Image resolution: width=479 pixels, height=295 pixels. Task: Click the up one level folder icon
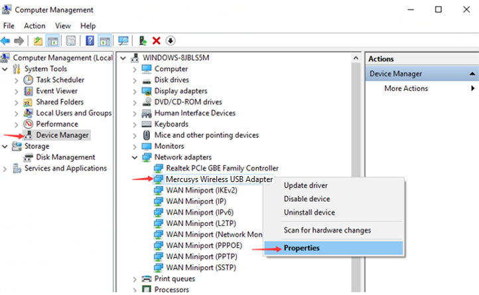click(39, 41)
